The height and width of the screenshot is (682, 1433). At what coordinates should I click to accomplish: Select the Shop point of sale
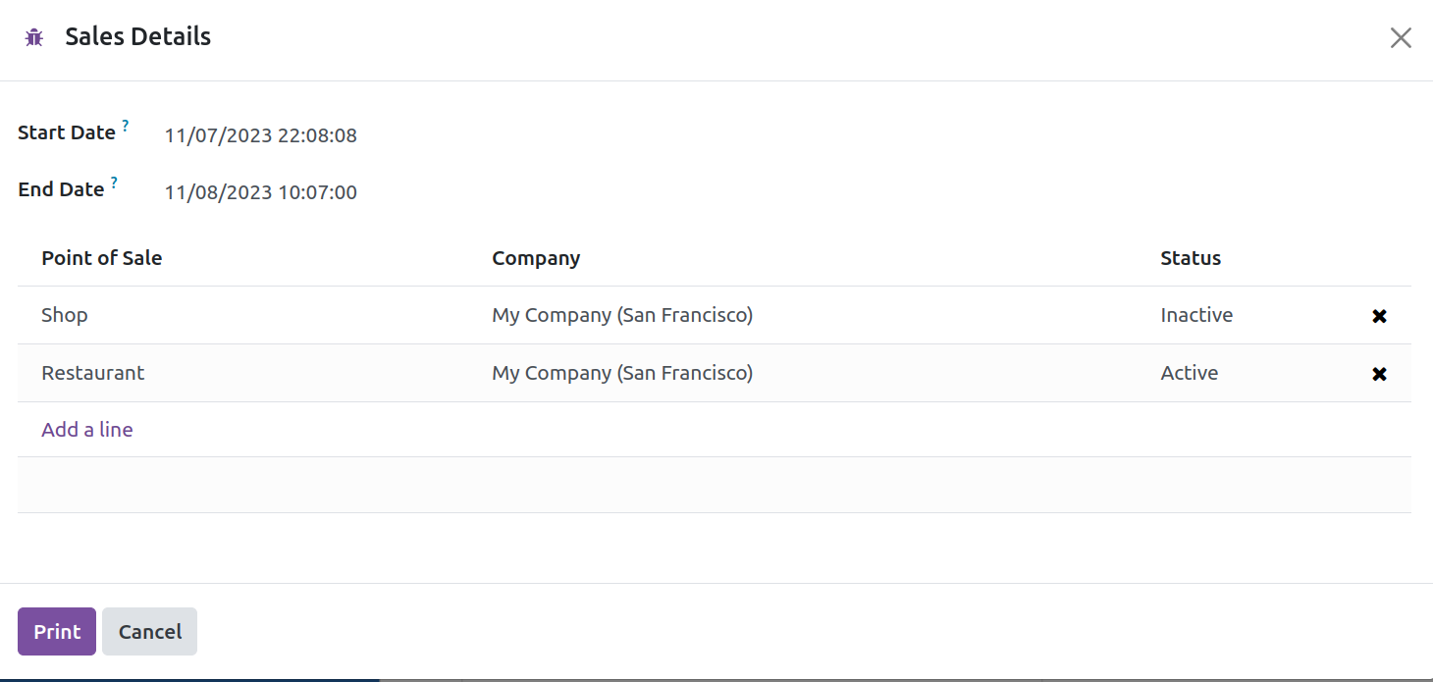pyautogui.click(x=65, y=315)
